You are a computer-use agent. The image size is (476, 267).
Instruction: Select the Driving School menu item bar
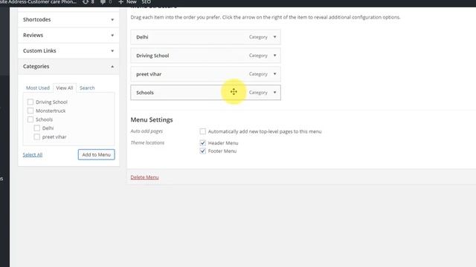pos(205,56)
